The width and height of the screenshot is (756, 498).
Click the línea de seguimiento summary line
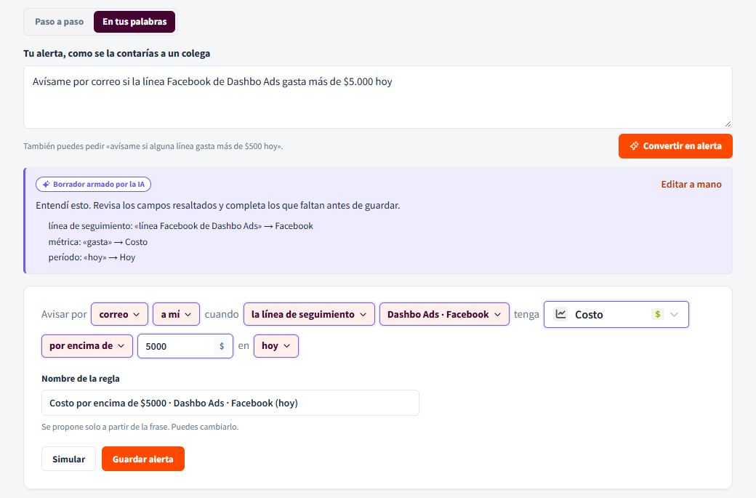(180, 226)
